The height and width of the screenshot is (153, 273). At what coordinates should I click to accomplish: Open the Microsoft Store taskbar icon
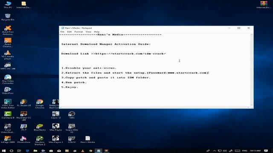(x=51, y=151)
